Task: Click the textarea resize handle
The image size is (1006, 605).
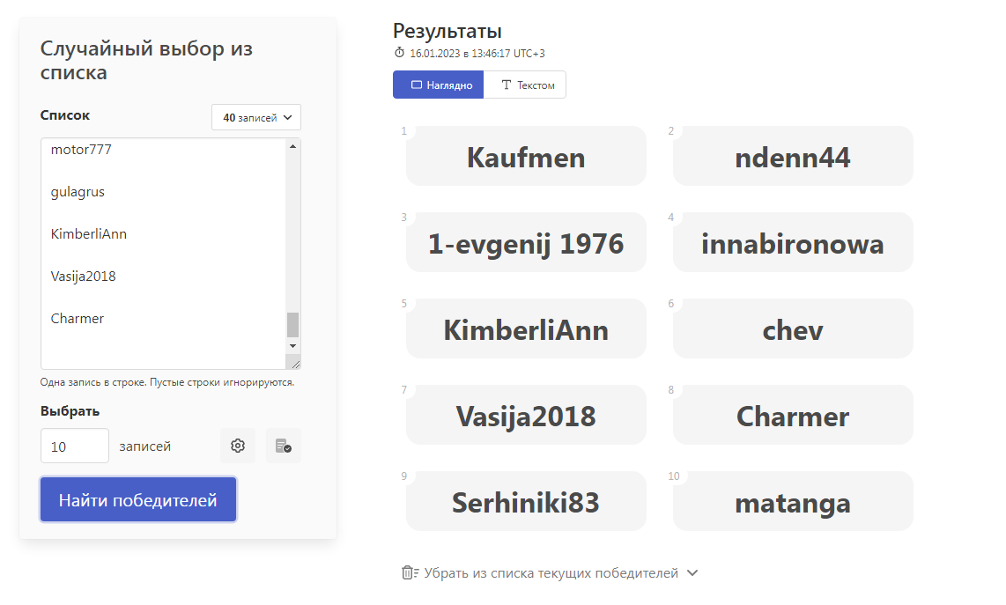Action: [x=295, y=364]
